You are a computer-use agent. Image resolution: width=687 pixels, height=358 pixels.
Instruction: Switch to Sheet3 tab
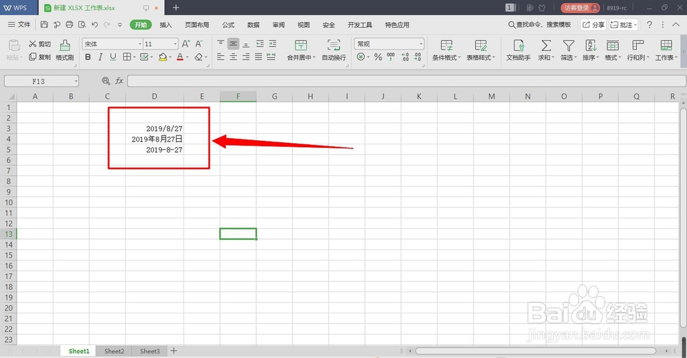tap(150, 351)
